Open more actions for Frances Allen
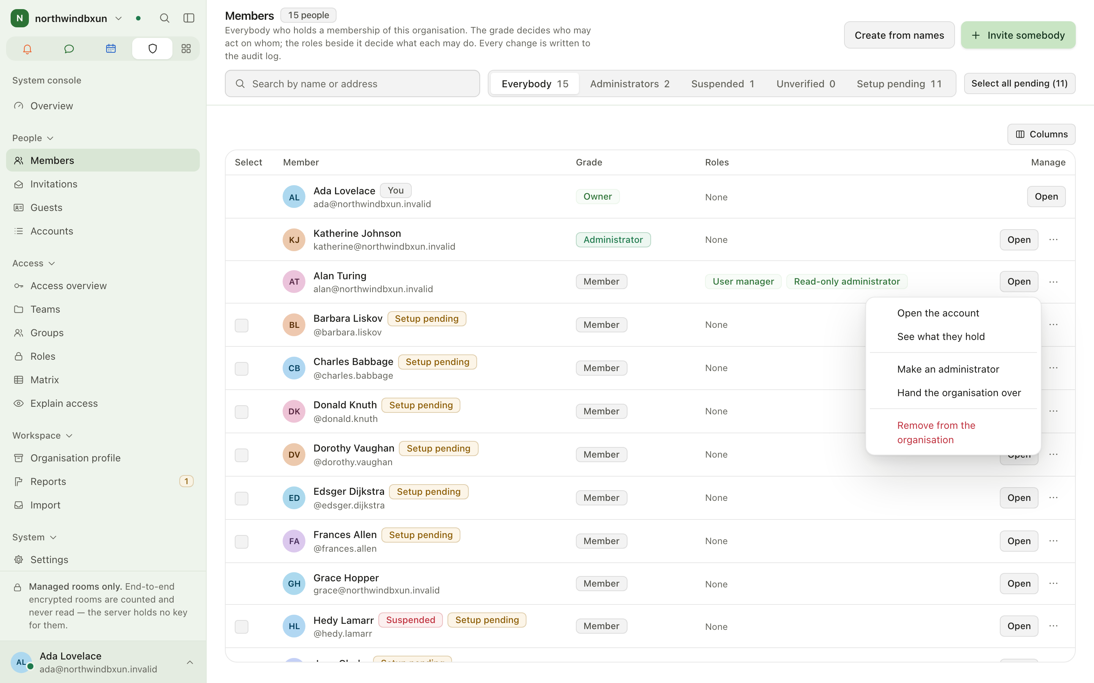This screenshot has height=683, width=1094. pos(1053,541)
